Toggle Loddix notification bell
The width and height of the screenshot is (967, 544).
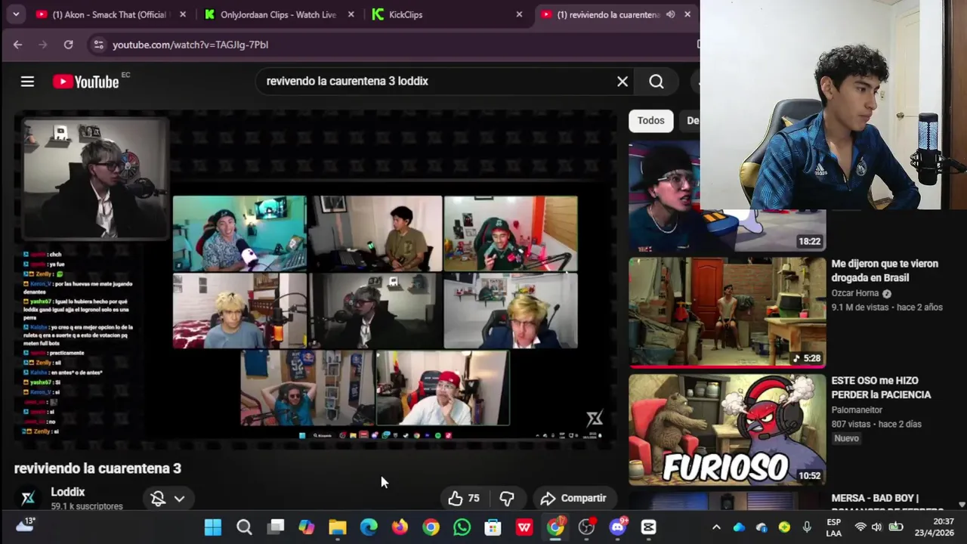(x=158, y=498)
